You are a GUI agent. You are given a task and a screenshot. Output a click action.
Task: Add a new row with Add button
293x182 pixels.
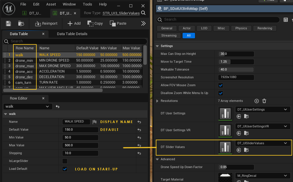click(74, 24)
